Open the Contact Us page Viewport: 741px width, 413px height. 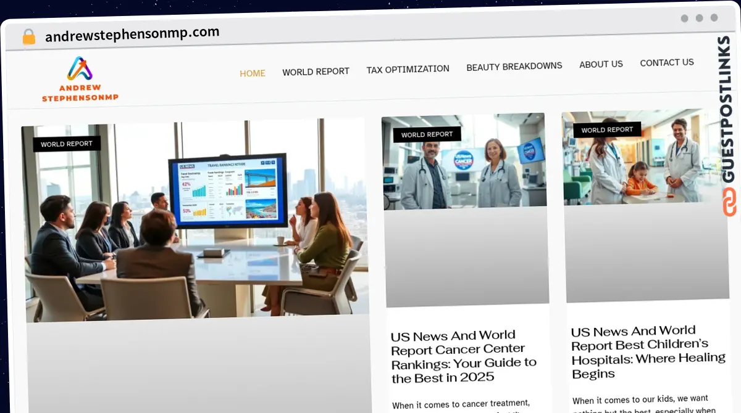pos(667,62)
